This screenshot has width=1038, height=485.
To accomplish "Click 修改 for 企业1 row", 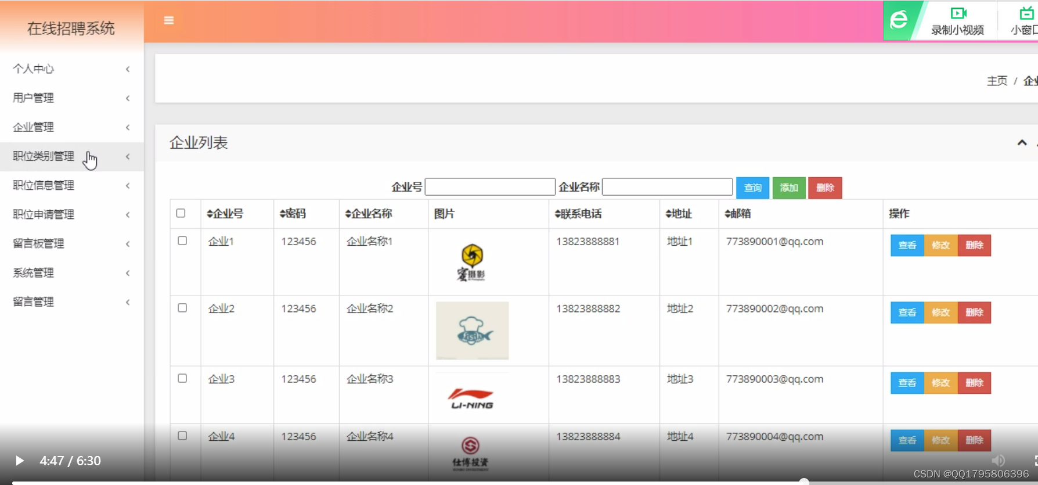I will (x=941, y=245).
